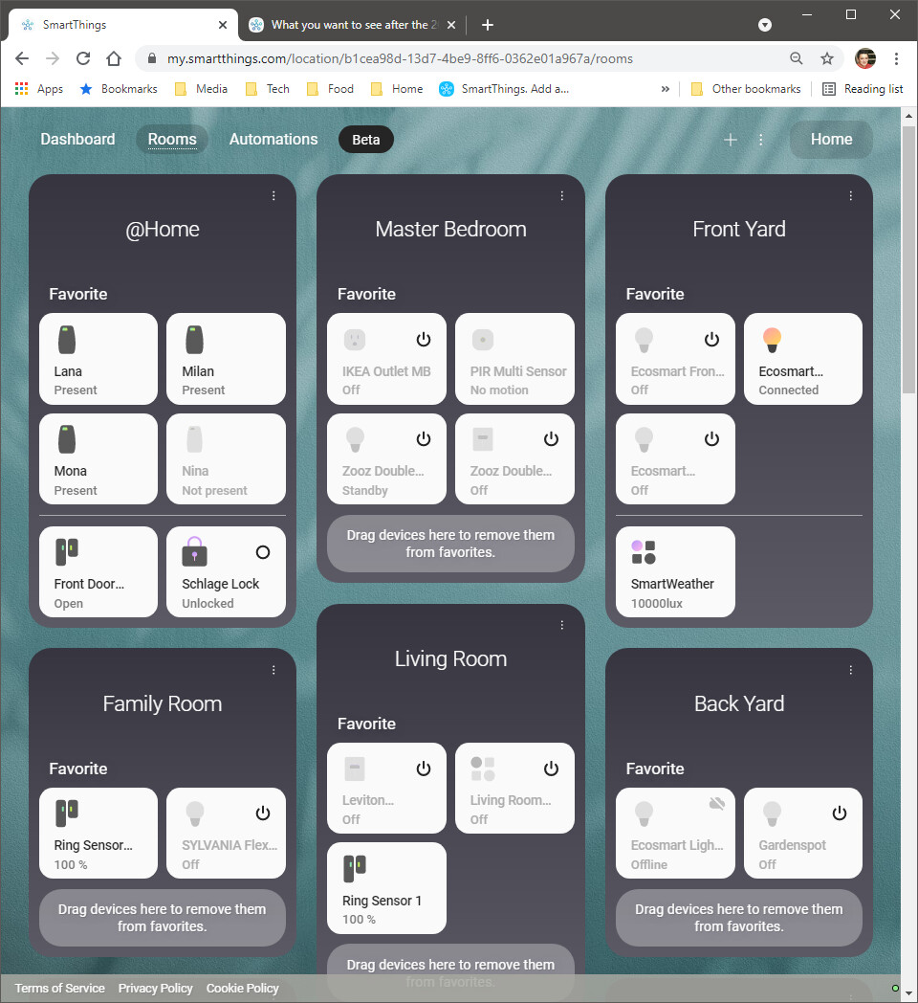Select the Rooms tab

pyautogui.click(x=173, y=140)
